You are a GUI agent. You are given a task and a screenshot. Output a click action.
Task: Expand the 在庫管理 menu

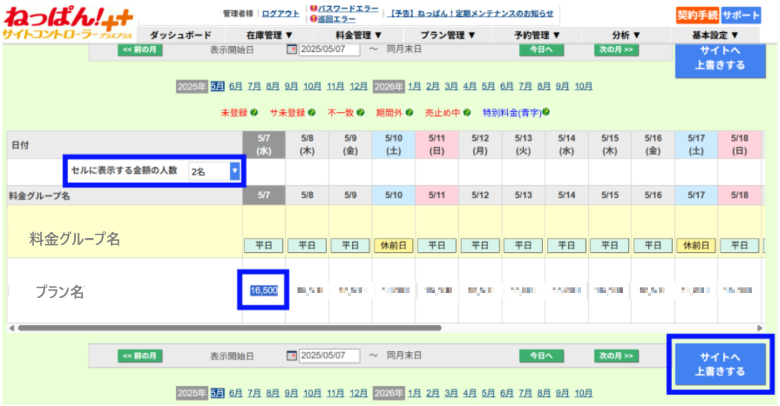pyautogui.click(x=270, y=35)
